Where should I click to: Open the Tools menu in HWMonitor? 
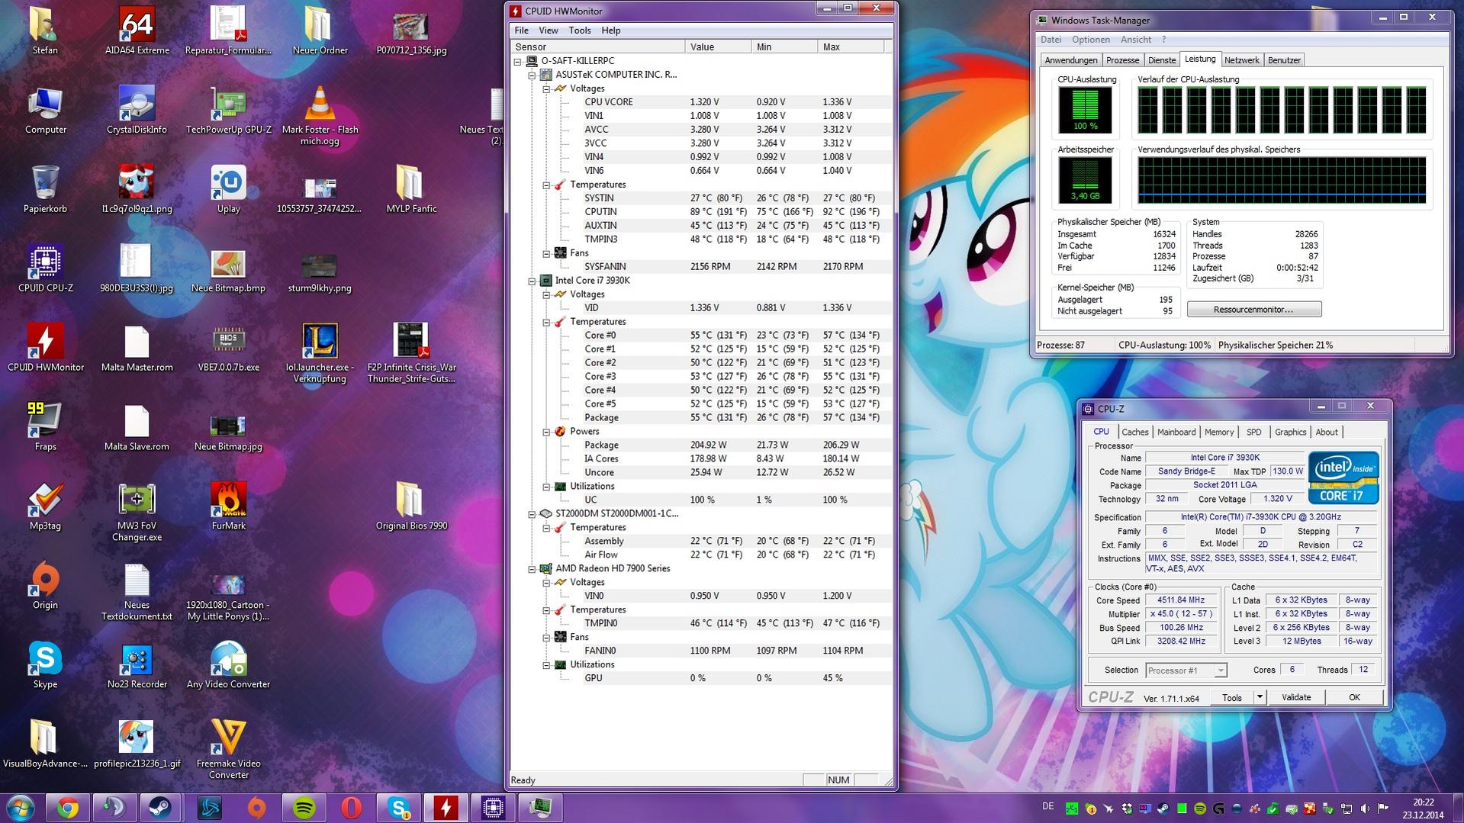580,31
